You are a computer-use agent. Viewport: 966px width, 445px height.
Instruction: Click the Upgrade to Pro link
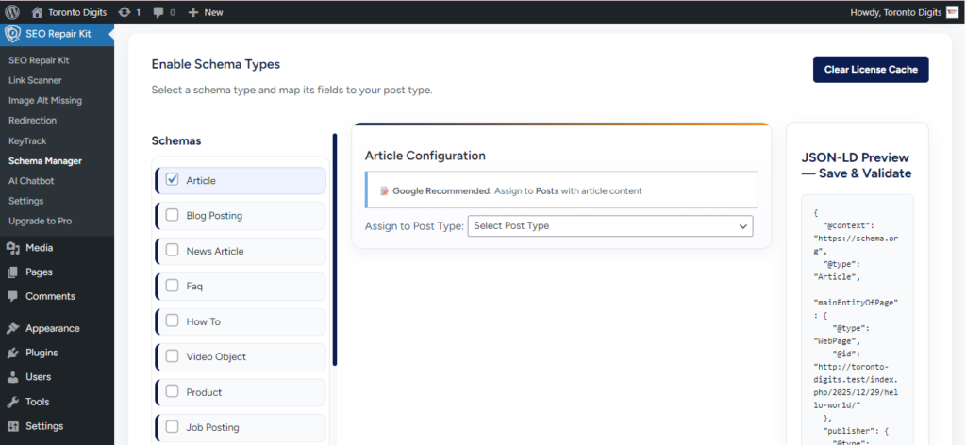(40, 221)
